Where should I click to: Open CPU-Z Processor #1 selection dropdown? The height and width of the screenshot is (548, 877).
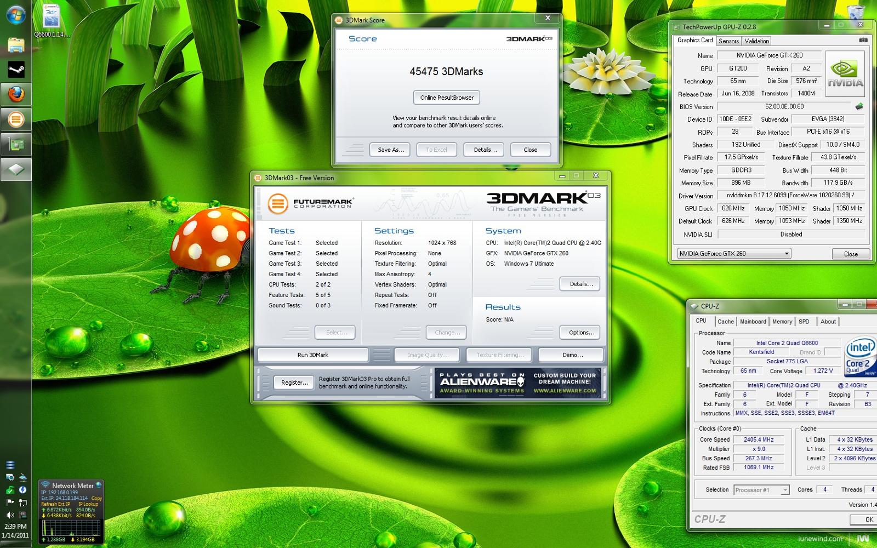click(761, 490)
